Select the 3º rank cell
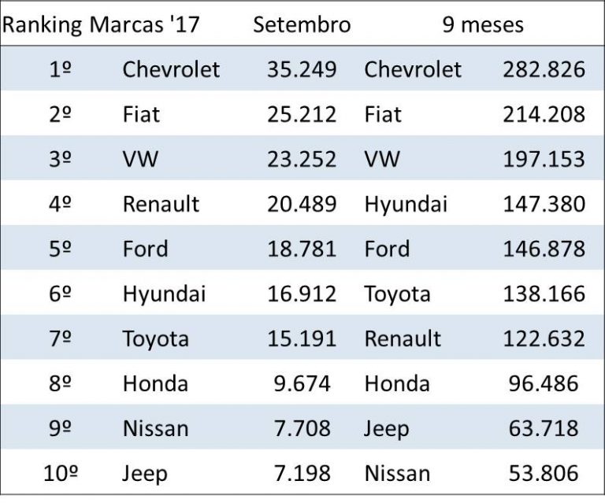 pyautogui.click(x=60, y=159)
